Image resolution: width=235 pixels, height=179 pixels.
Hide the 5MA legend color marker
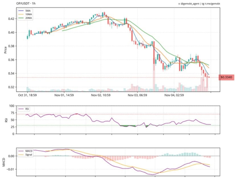click(21, 11)
